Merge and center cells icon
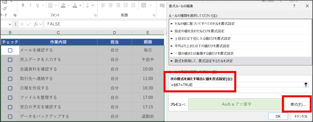313x122 pixels. click(x=144, y=5)
